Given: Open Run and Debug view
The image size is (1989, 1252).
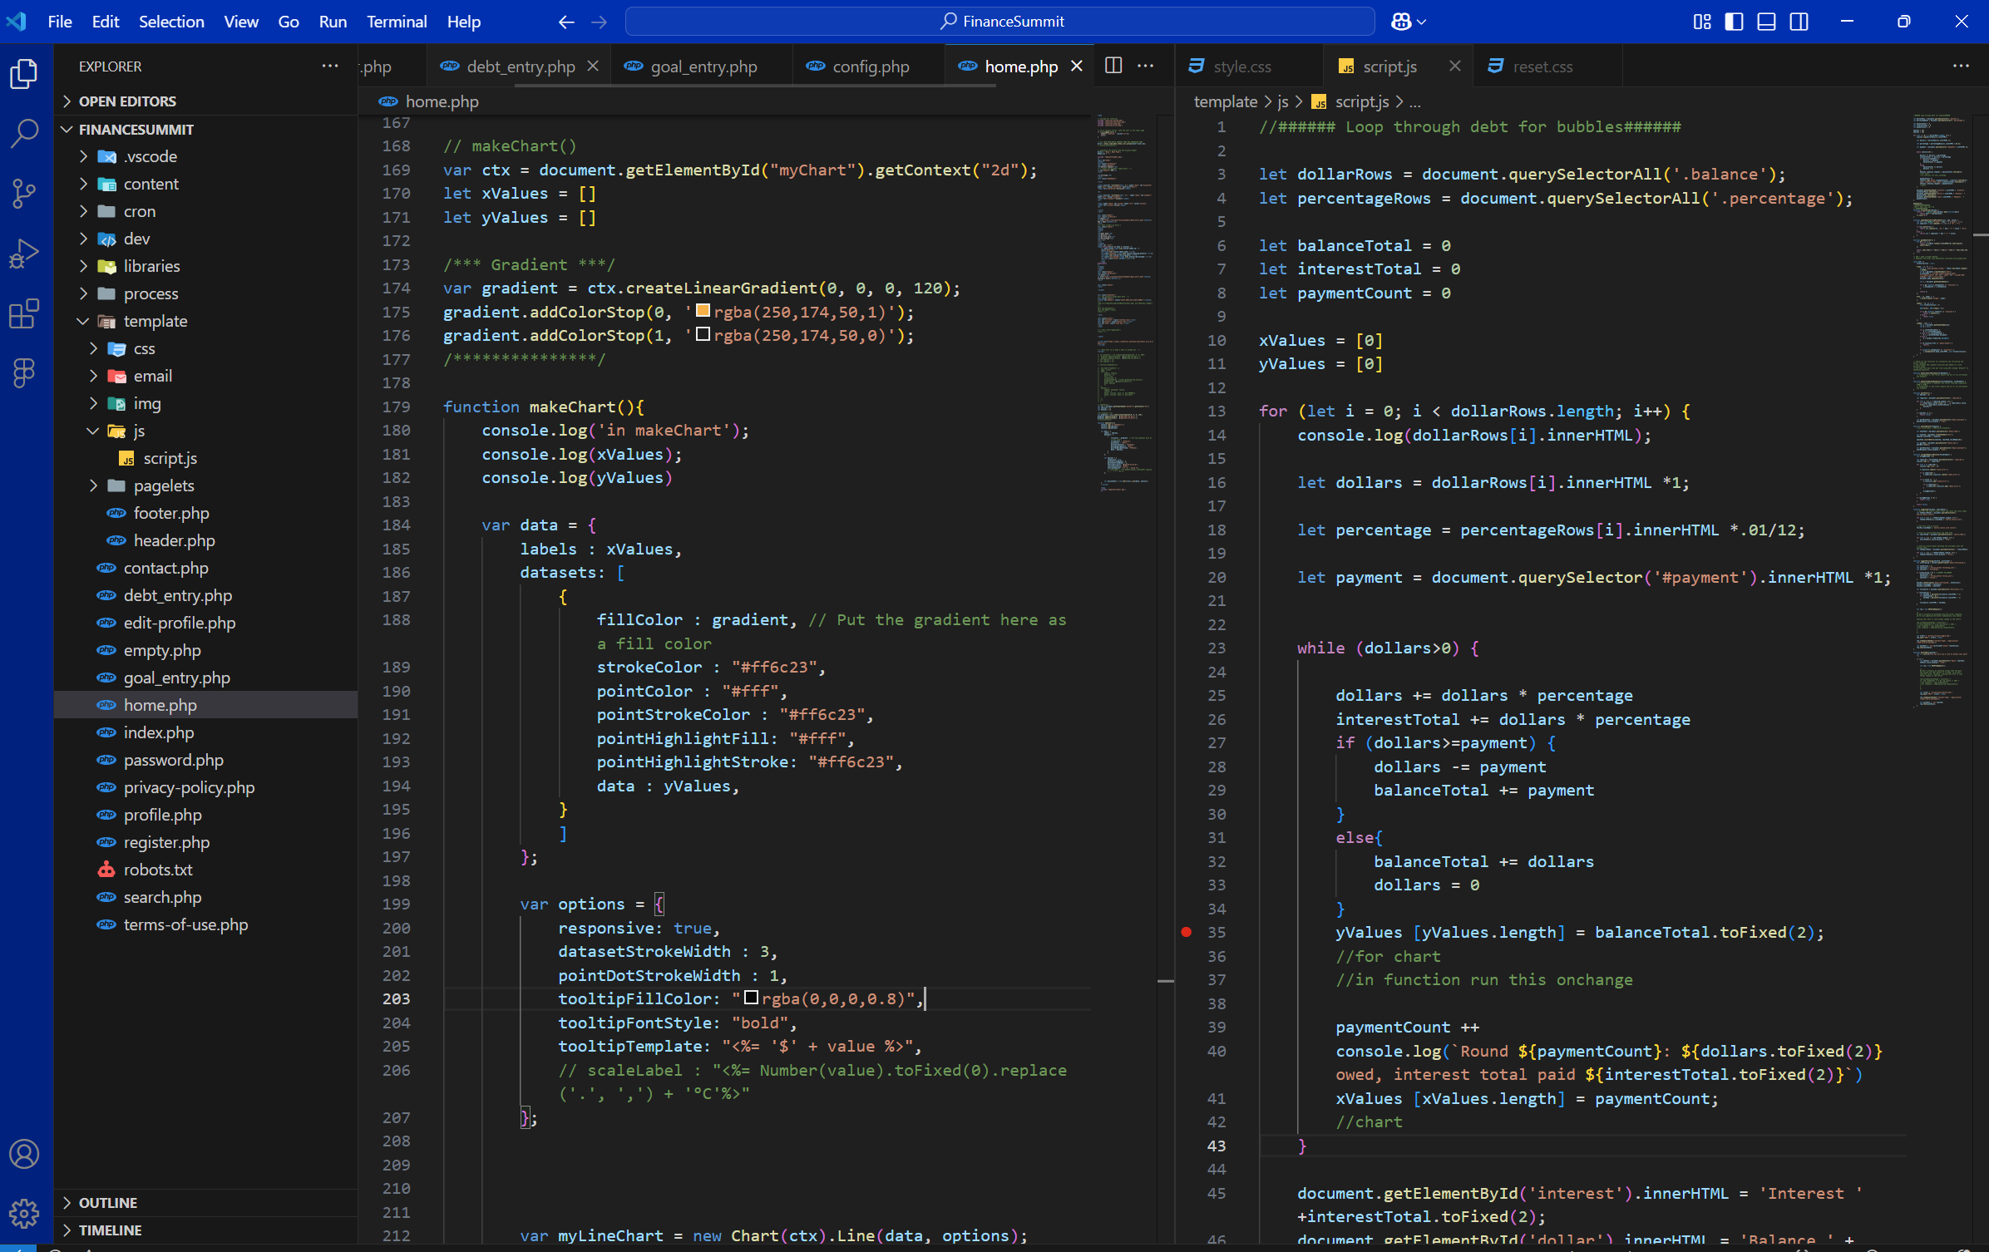Looking at the screenshot, I should click(25, 254).
